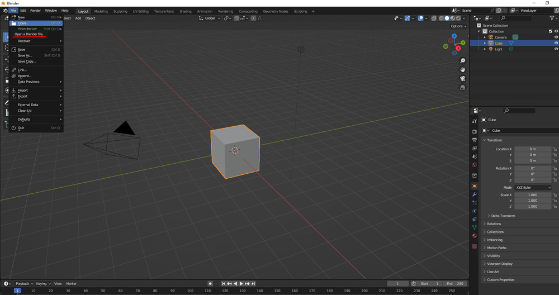Open the Tool properties tab icon
Image resolution: width=559 pixels, height=295 pixels.
(475, 121)
